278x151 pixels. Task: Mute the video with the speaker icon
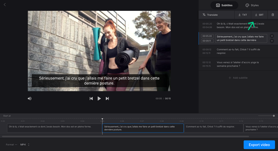[x=30, y=99]
